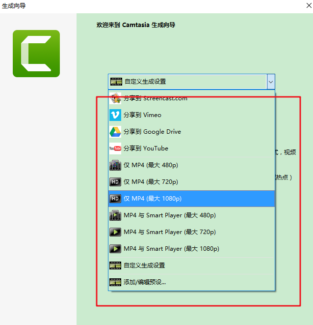Click the Vimeo logo icon
Screen dimensions: 313x325
[x=115, y=115]
